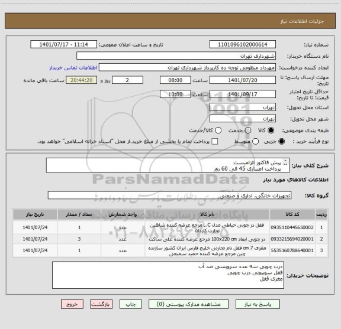
Task: Click the need number field 1101096102000614
Action: [243, 44]
